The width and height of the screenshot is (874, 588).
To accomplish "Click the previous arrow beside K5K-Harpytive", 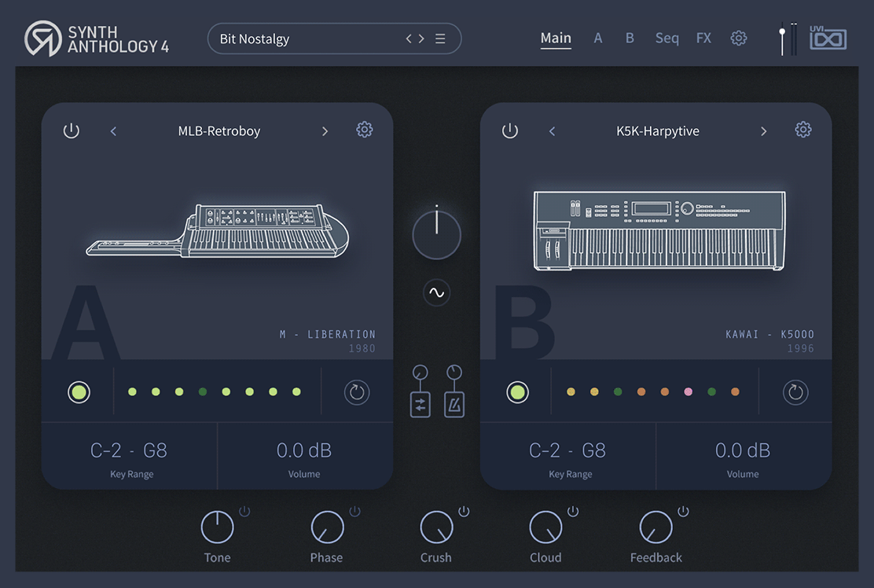I will 552,131.
